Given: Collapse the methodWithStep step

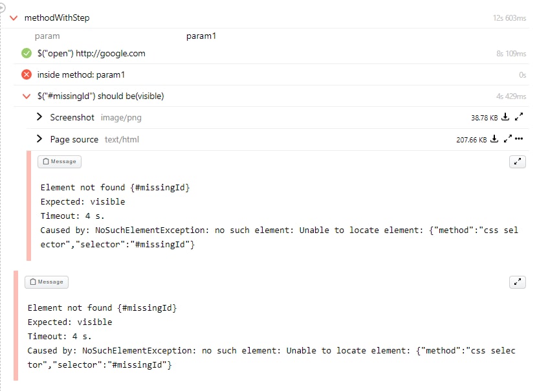Looking at the screenshot, I should [14, 18].
